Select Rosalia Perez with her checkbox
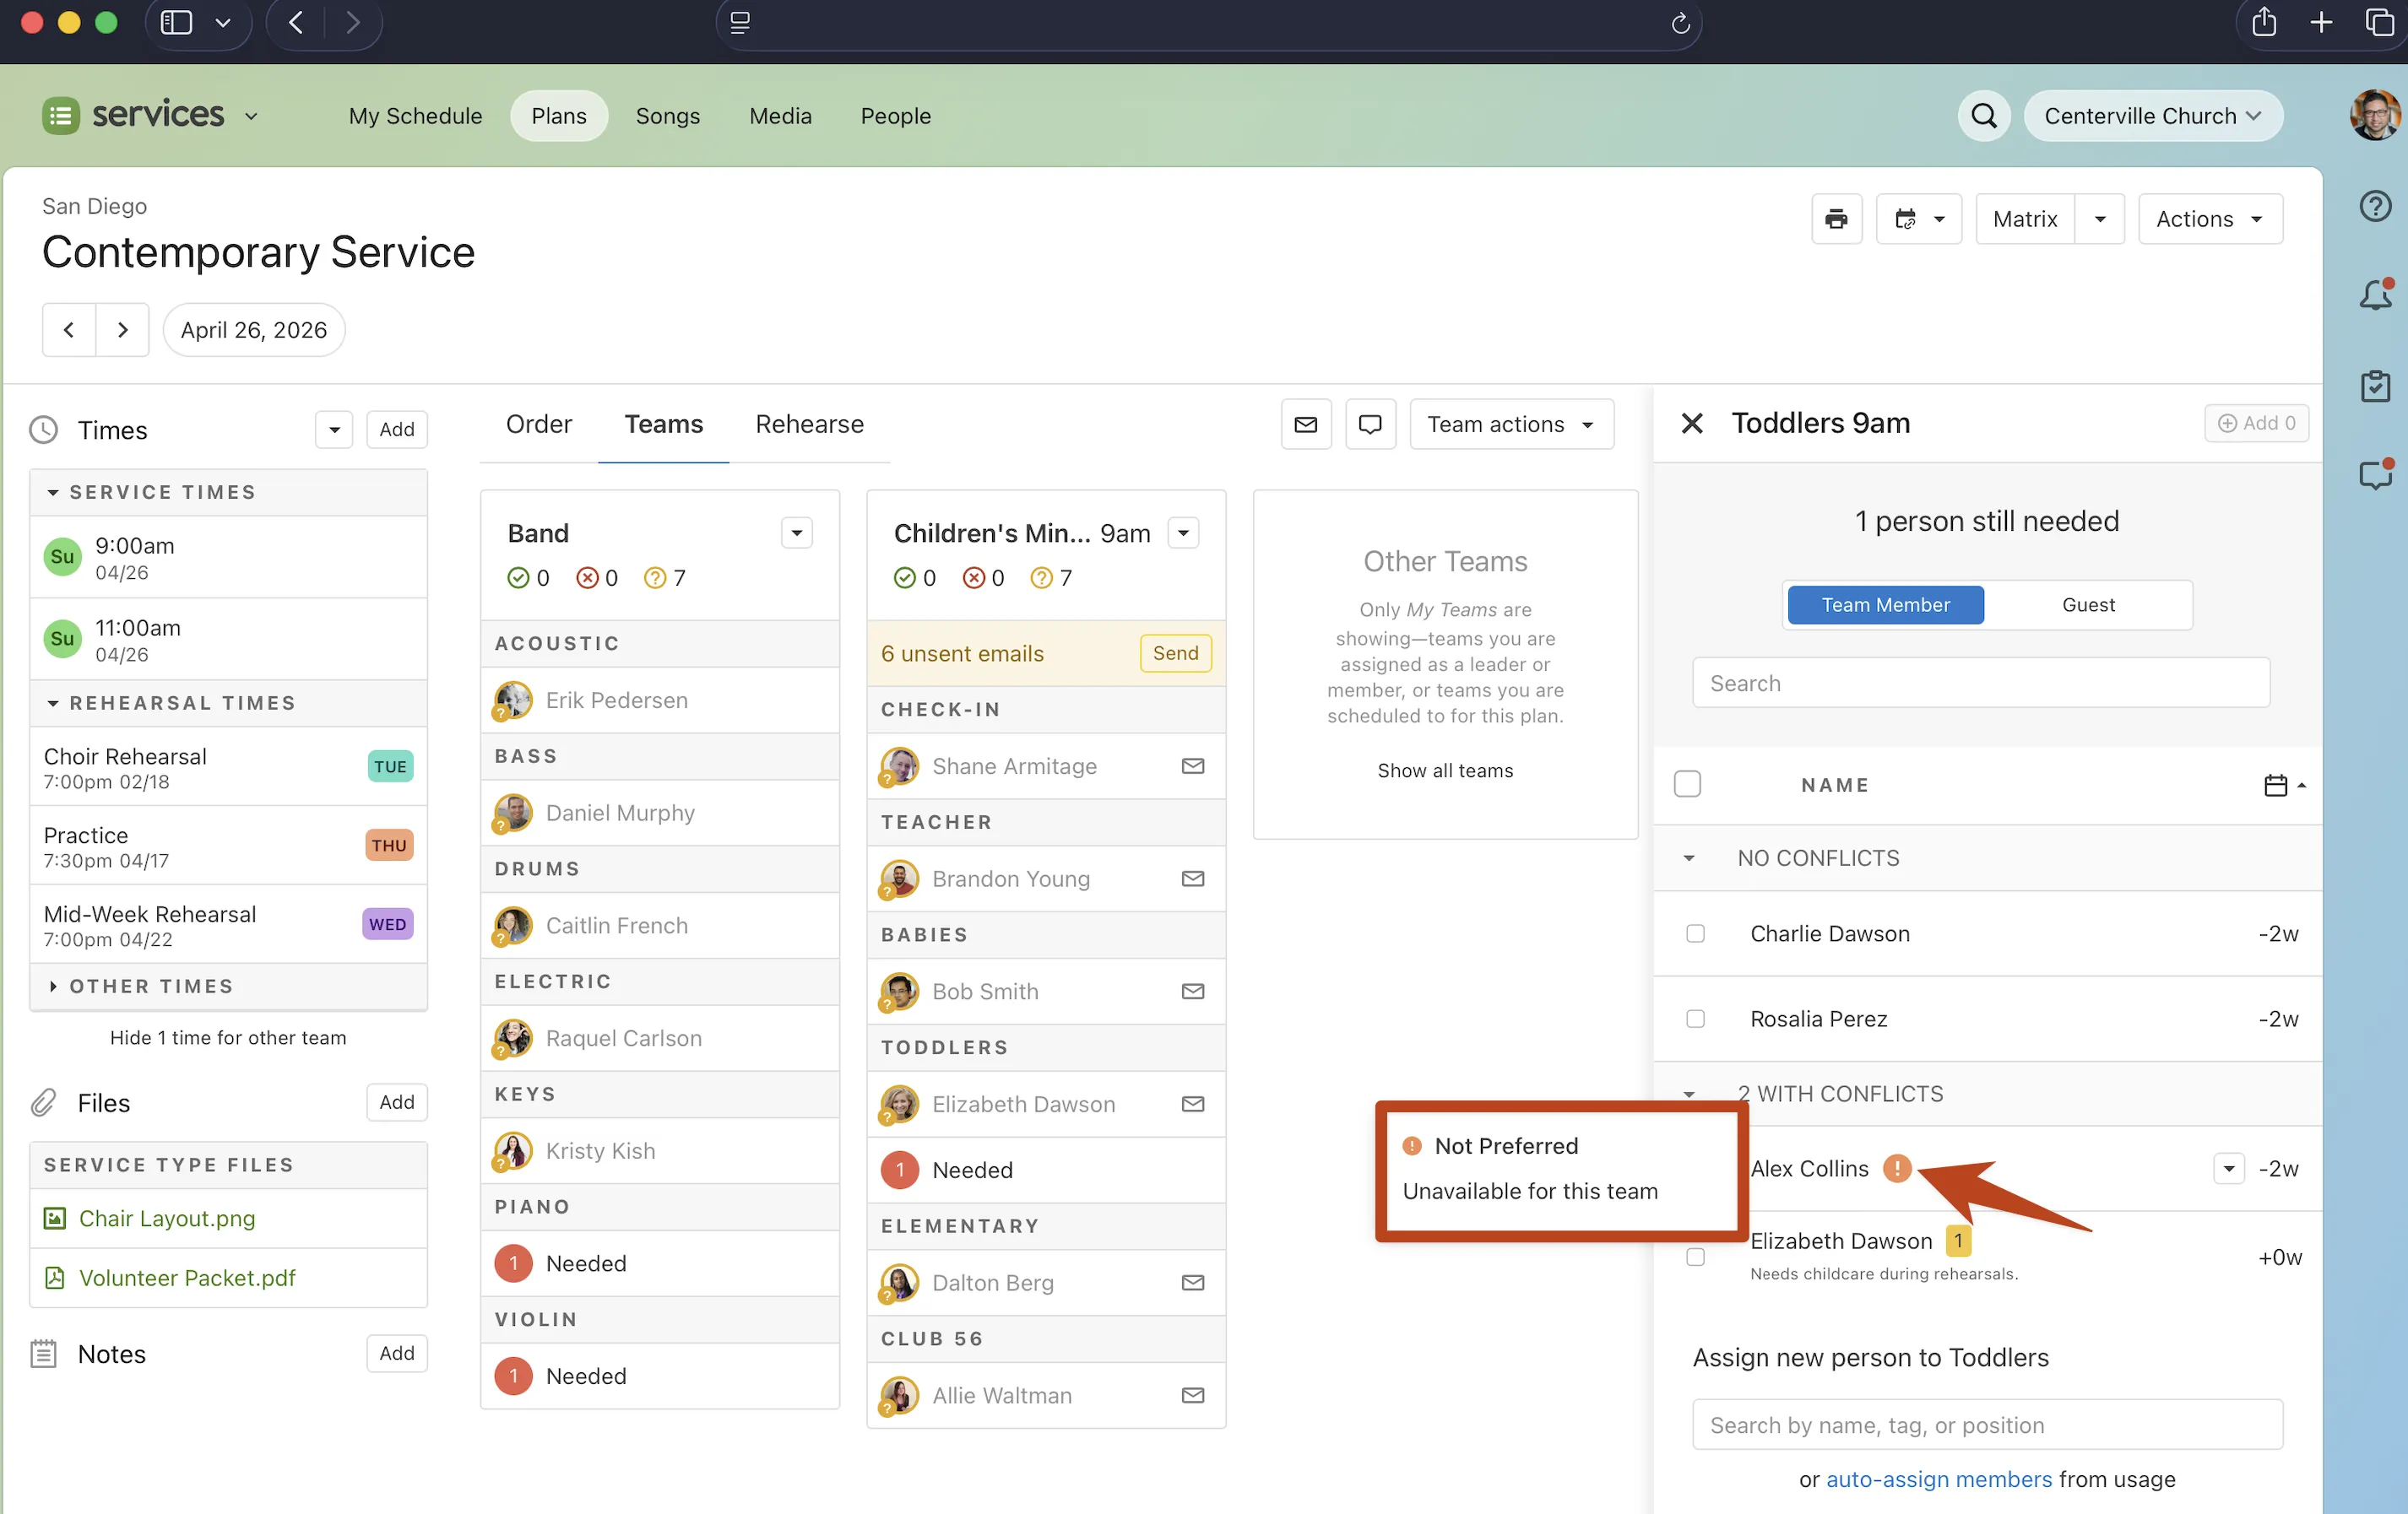2408x1514 pixels. (x=1695, y=1019)
